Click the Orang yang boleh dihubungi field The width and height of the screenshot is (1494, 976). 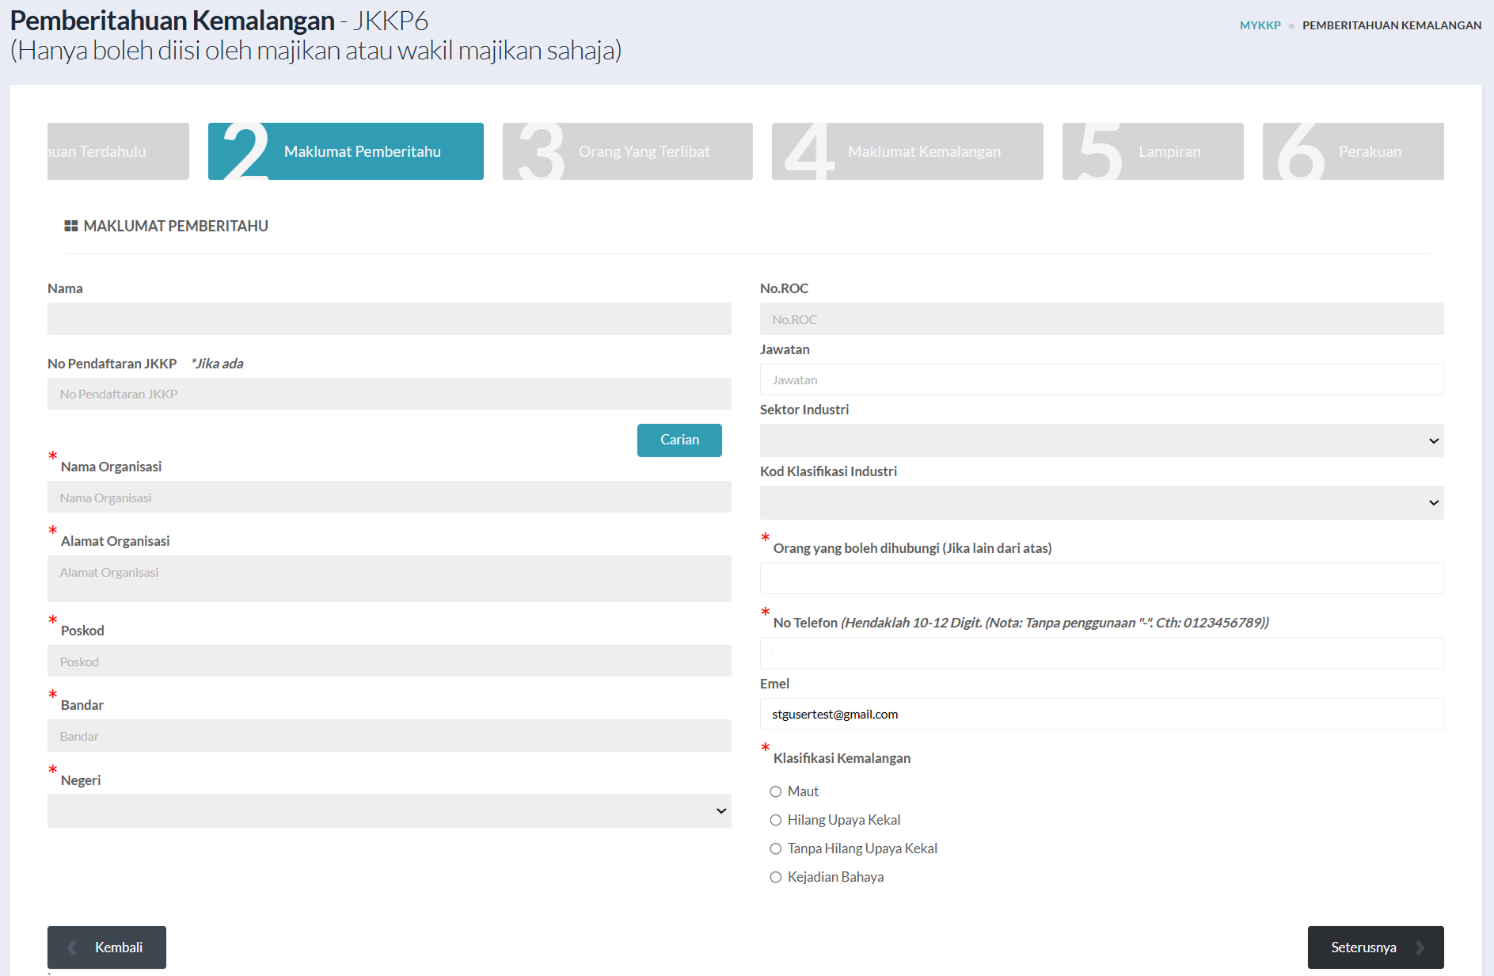(x=1101, y=578)
